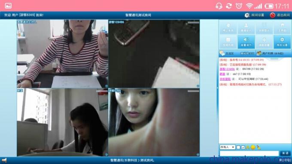Select the 游客123456 video feed
Image resolution: width=292 pixels, height=164 pixels.
tap(154, 54)
